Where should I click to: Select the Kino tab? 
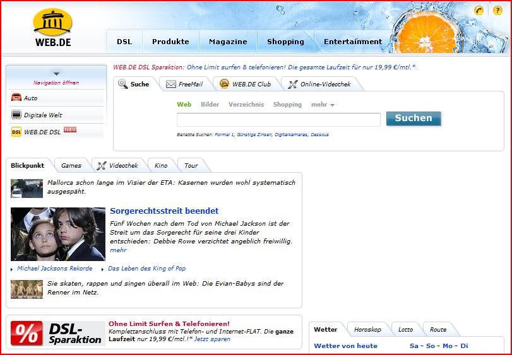click(161, 166)
